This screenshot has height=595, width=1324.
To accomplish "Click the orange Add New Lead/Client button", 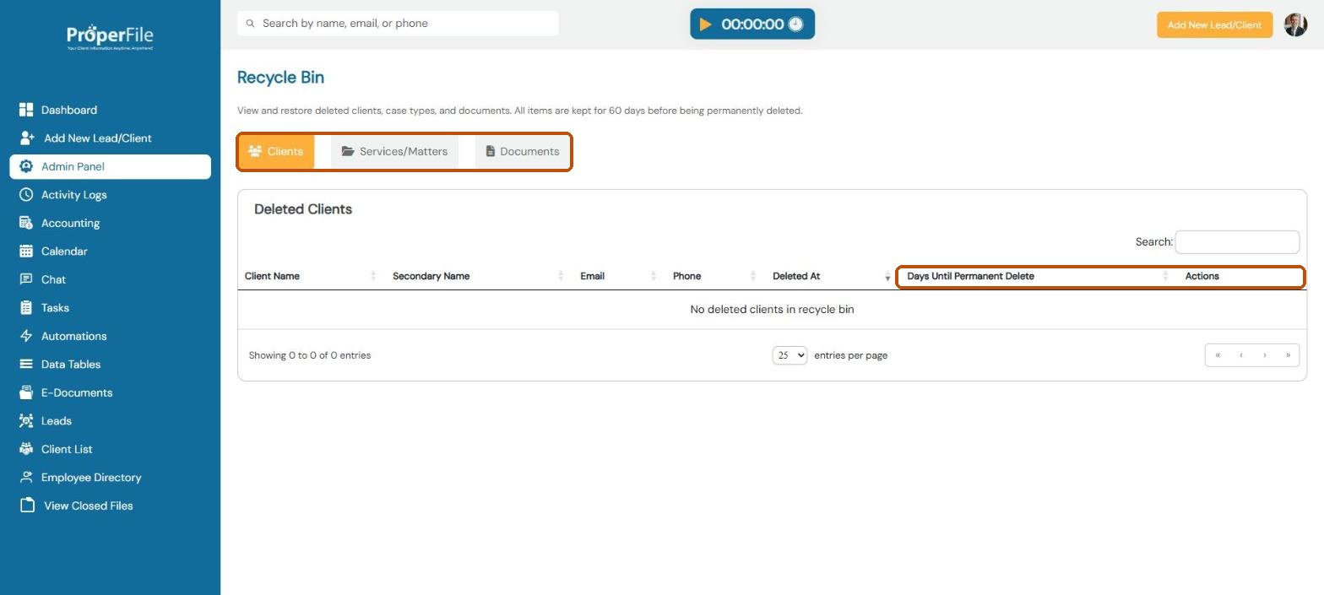I will pyautogui.click(x=1214, y=24).
